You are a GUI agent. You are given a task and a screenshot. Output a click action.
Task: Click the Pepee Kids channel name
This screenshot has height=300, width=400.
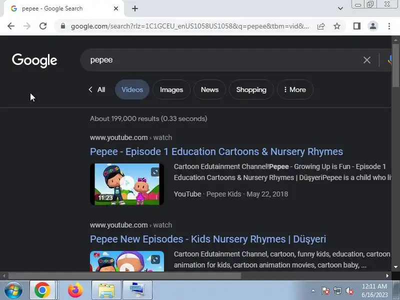[x=223, y=194]
